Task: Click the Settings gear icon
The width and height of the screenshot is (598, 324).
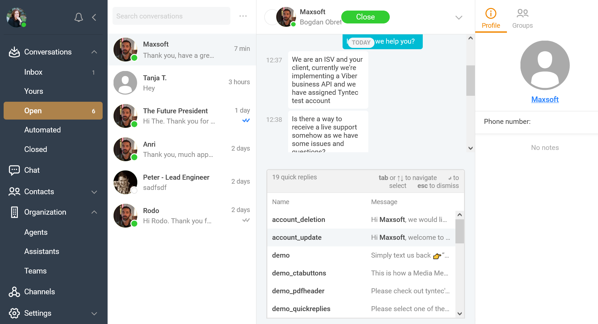Action: [x=14, y=313]
